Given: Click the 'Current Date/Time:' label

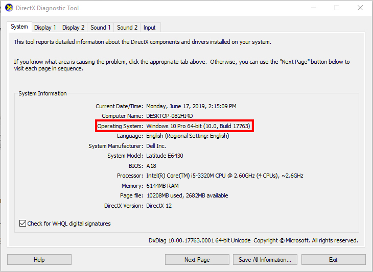Looking at the screenshot, I should [120, 106].
